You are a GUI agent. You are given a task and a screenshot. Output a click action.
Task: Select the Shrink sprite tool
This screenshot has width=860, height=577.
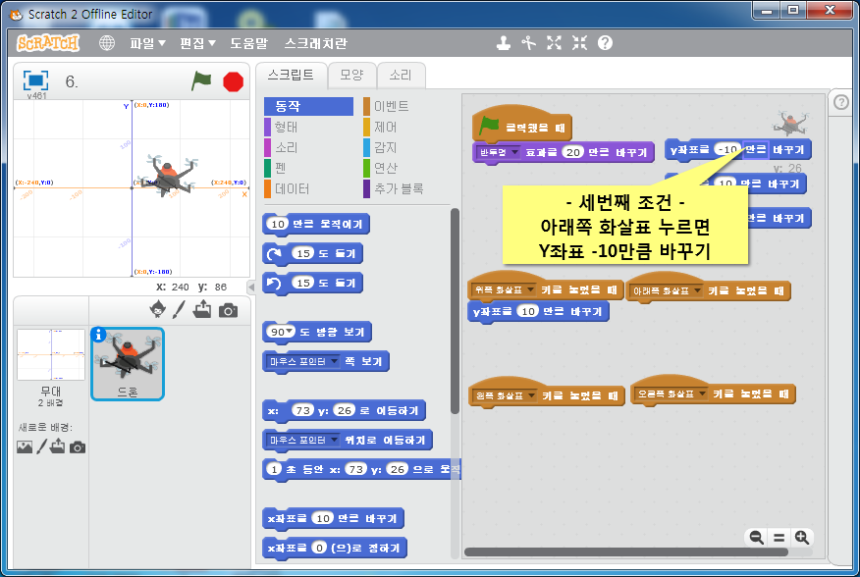click(579, 43)
